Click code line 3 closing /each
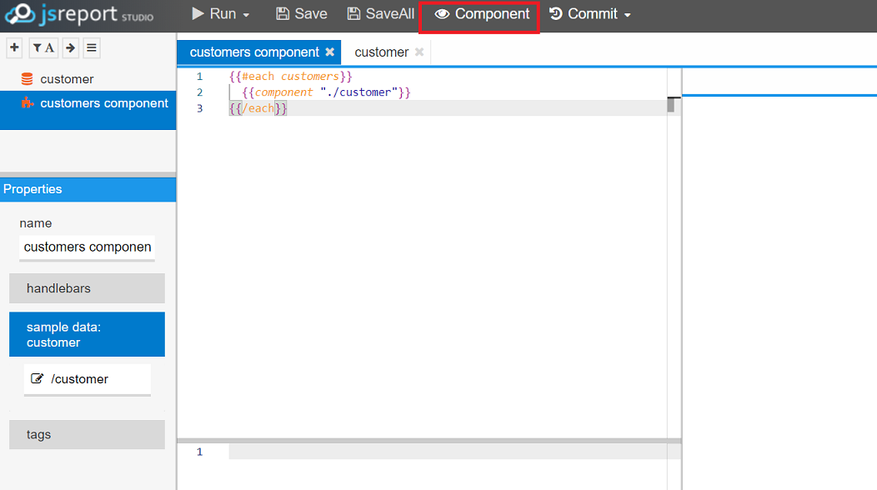 tap(258, 108)
